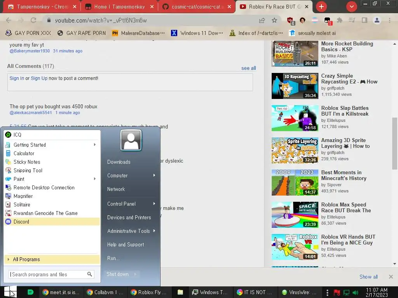Click the face avatar extension icon
The image size is (398, 298).
(302, 20)
